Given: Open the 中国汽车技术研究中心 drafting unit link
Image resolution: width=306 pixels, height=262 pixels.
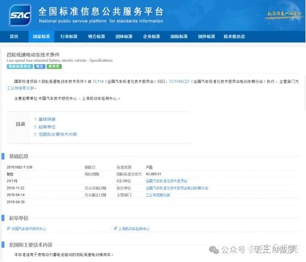Looking at the screenshot, I should click(x=29, y=229).
